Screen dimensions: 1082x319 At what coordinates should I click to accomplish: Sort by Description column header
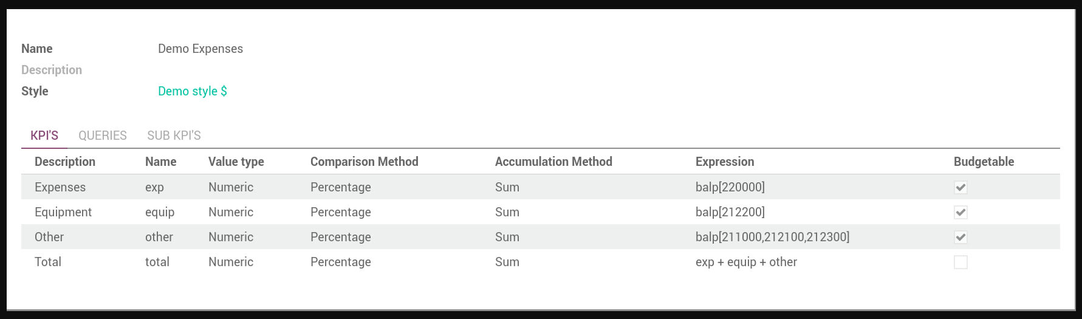pos(65,162)
